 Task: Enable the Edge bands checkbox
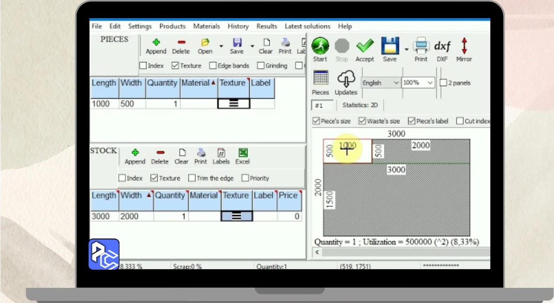(213, 66)
